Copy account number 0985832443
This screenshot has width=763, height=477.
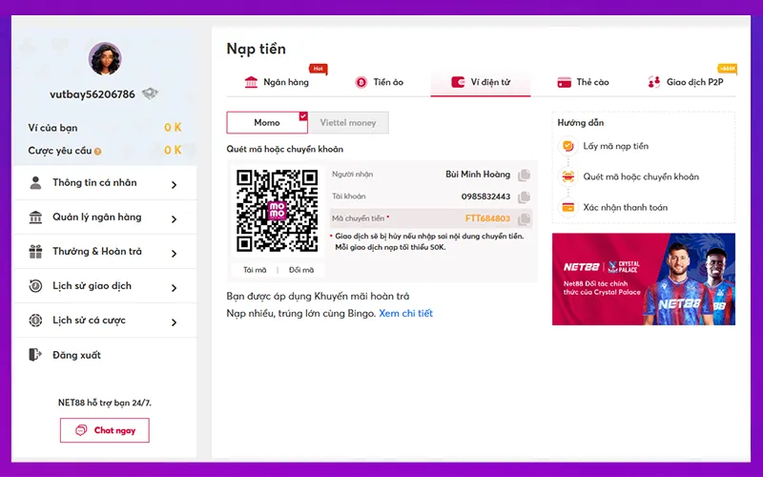click(524, 197)
